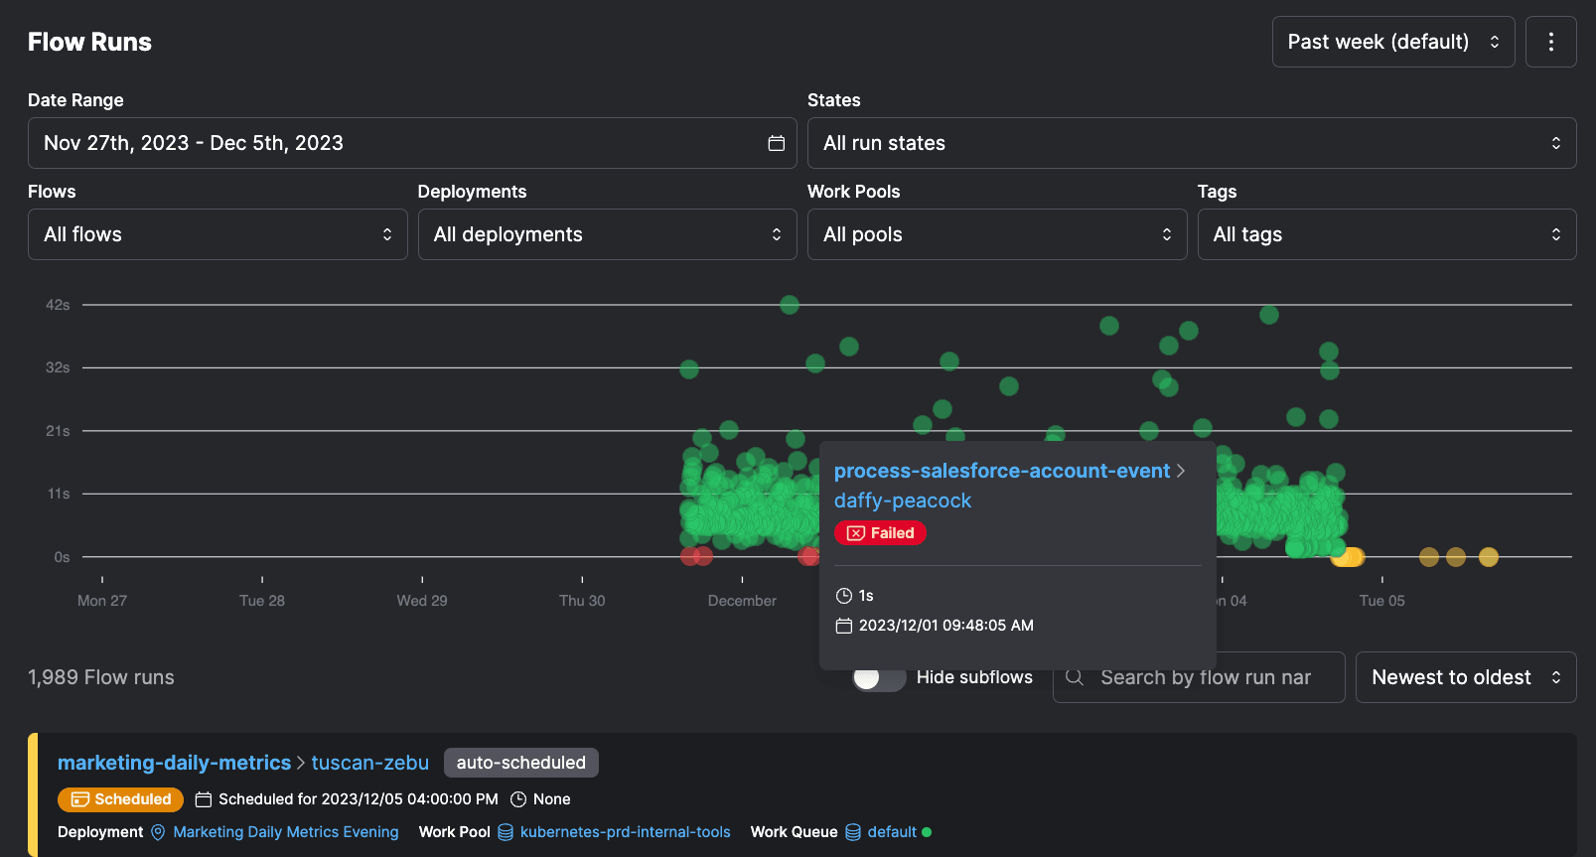Toggle the Hide subflows switch
1596x857 pixels.
[x=878, y=677]
